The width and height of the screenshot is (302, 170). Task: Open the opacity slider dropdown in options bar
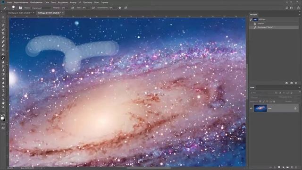pos(68,8)
